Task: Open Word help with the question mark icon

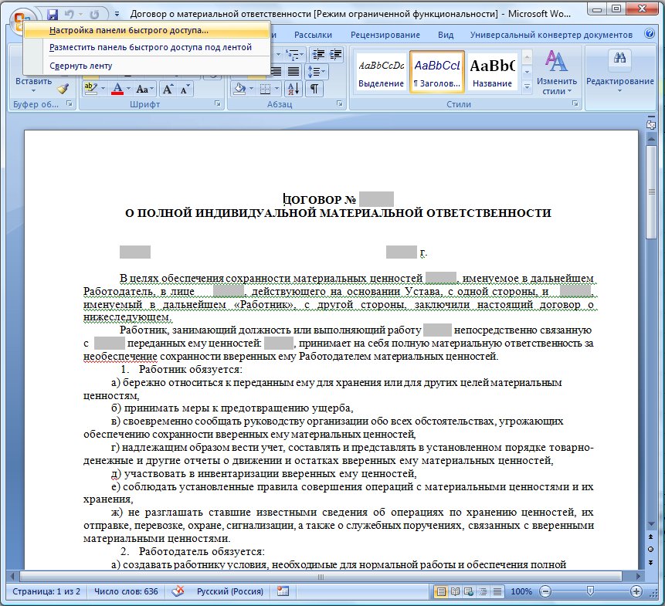Action: point(650,34)
